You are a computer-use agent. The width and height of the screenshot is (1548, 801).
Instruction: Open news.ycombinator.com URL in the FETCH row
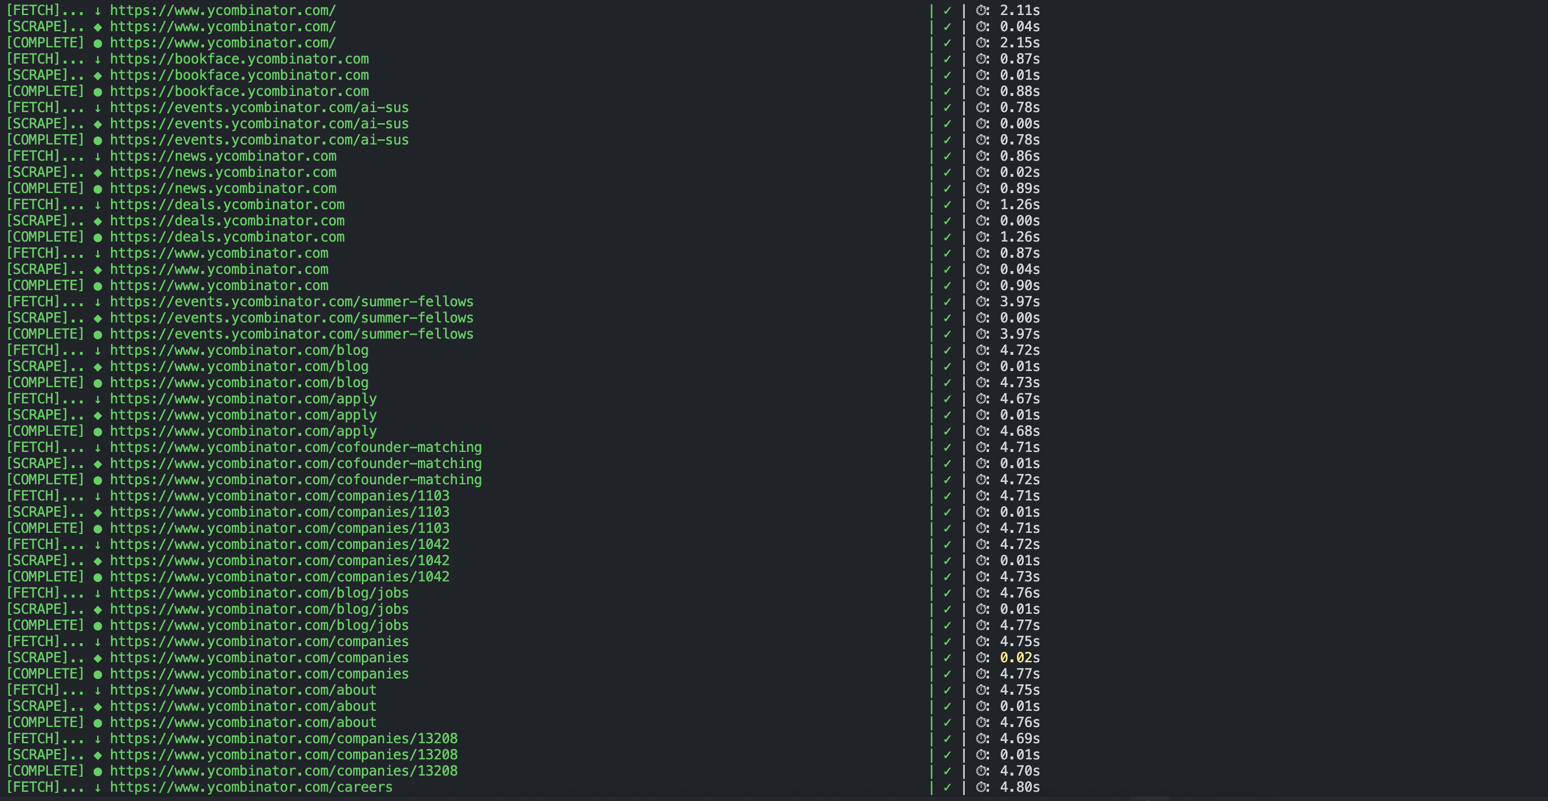coord(223,156)
